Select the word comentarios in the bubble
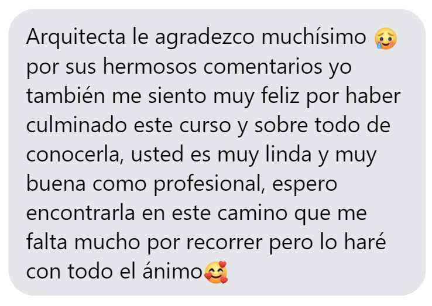The width and height of the screenshot is (432, 306). (x=263, y=67)
